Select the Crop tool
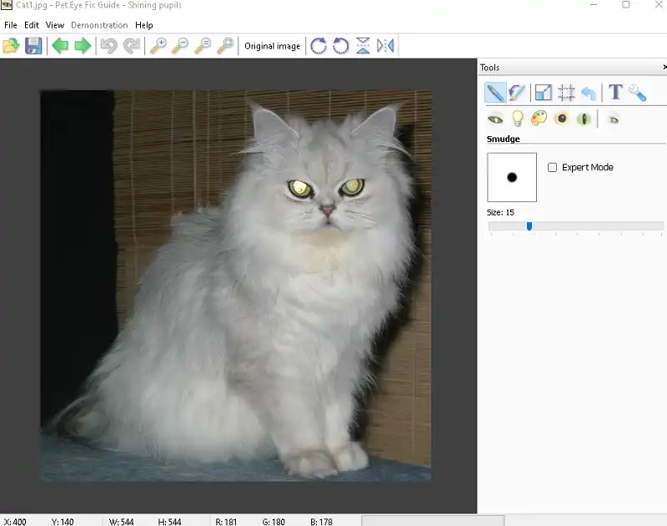Viewport: 667px width, 526px height. (566, 93)
